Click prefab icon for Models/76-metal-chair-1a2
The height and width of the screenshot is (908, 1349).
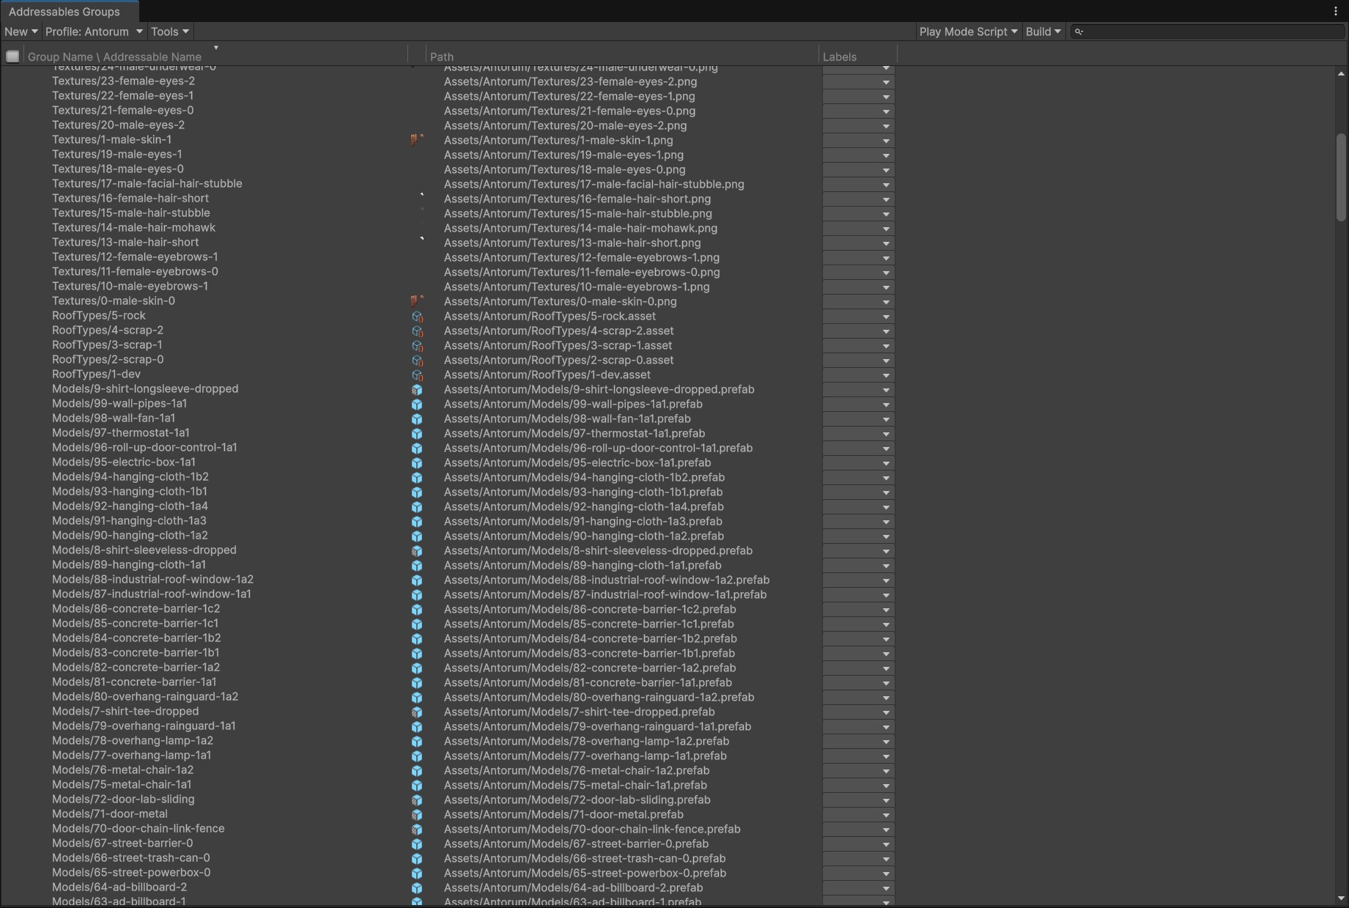pyautogui.click(x=416, y=771)
